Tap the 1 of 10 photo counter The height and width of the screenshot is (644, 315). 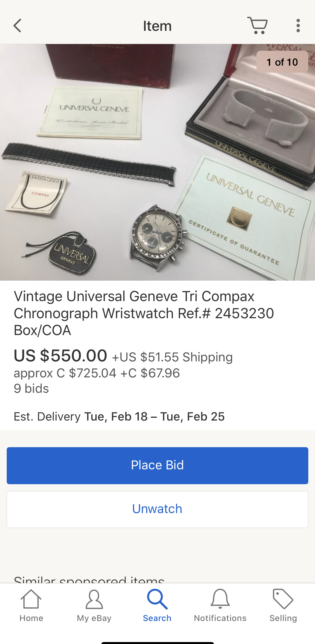tap(282, 62)
